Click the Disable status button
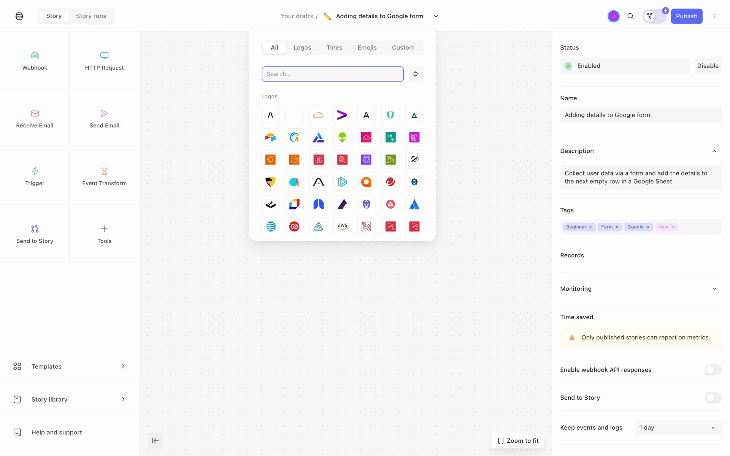Viewport: 730px width, 456px height. pos(708,66)
